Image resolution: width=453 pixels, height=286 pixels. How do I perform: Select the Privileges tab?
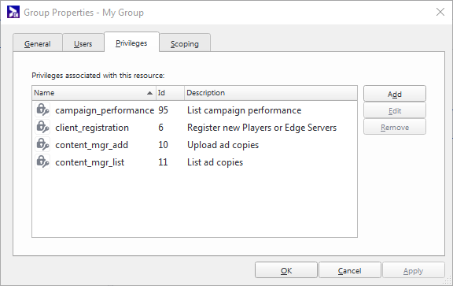pos(131,43)
